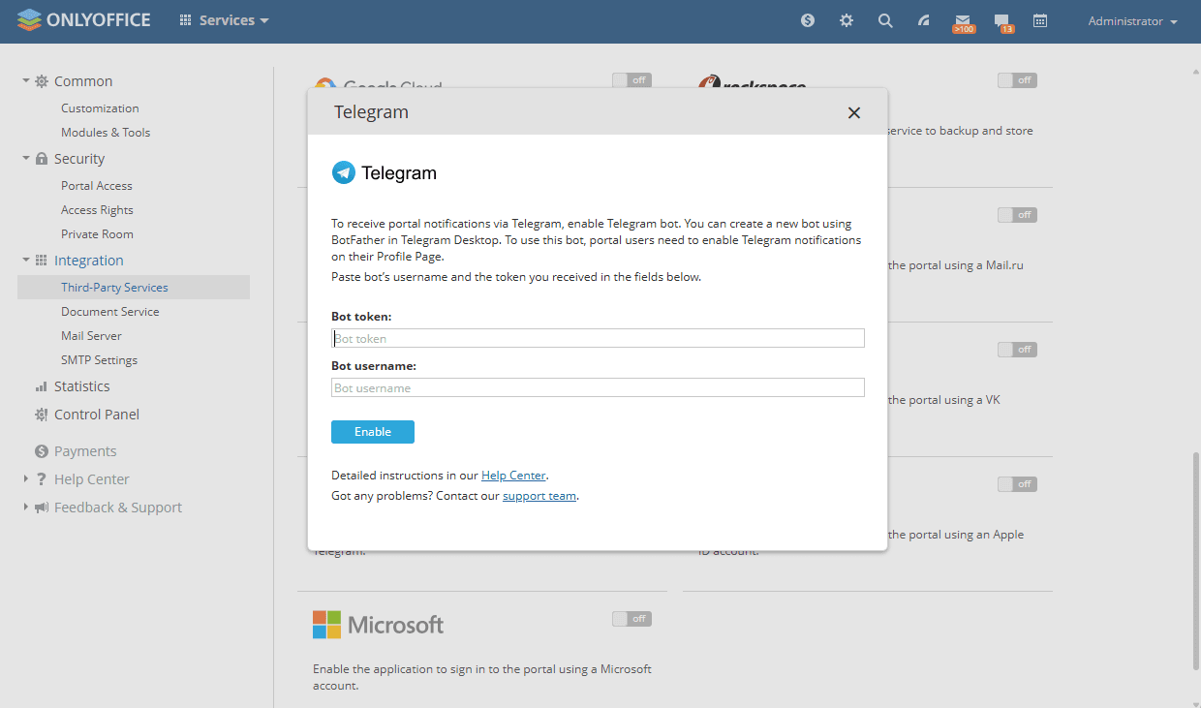Open Access Rights settings
Viewport: 1201px width, 708px height.
point(97,210)
